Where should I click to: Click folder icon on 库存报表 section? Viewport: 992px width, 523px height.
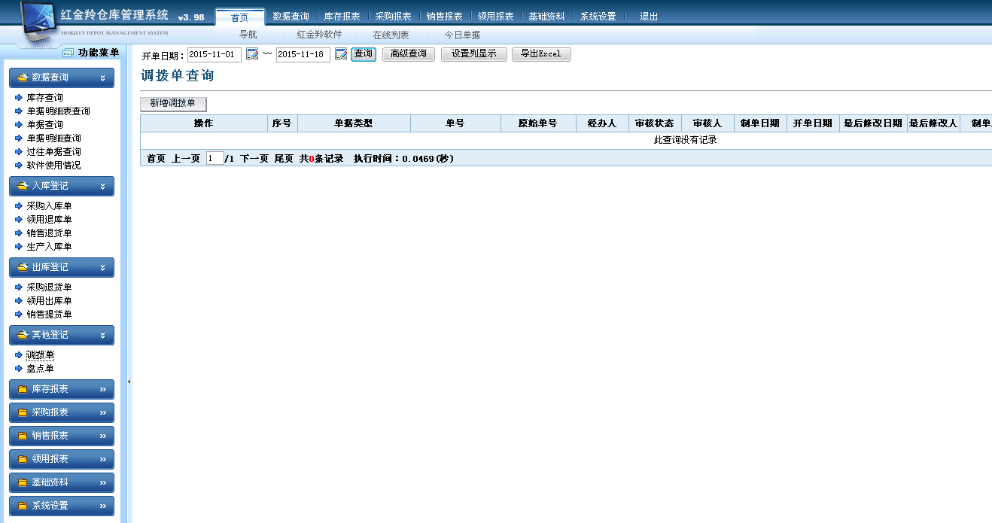(23, 390)
